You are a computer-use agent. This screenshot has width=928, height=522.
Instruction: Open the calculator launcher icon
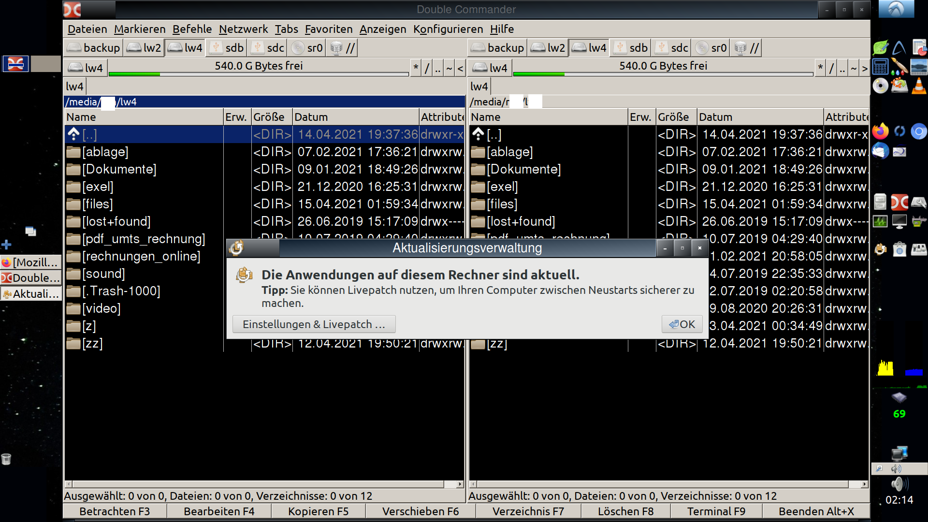[881, 67]
